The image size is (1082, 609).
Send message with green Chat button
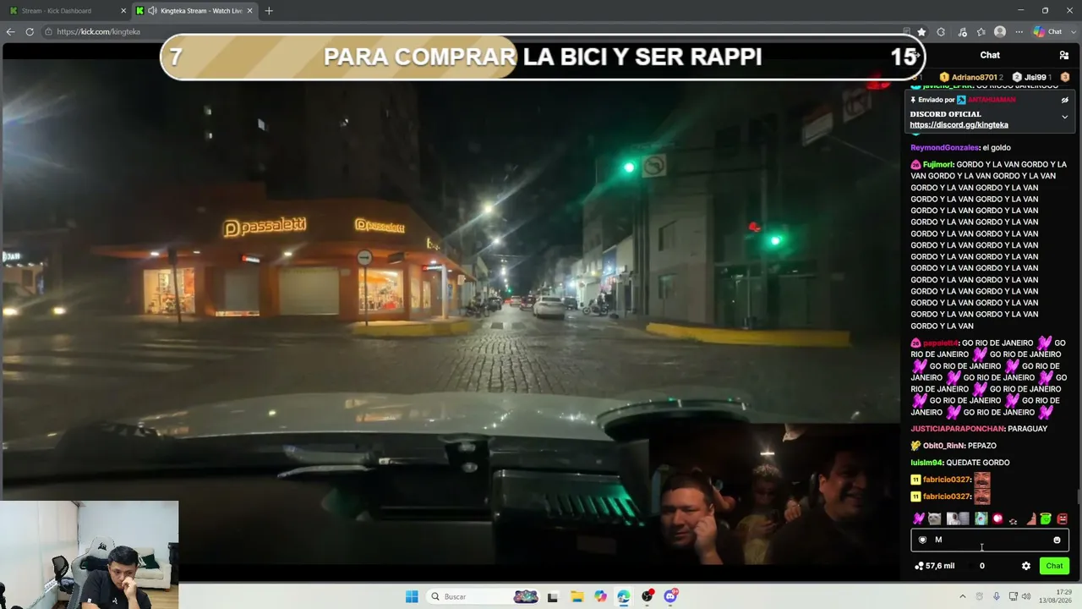pyautogui.click(x=1054, y=566)
